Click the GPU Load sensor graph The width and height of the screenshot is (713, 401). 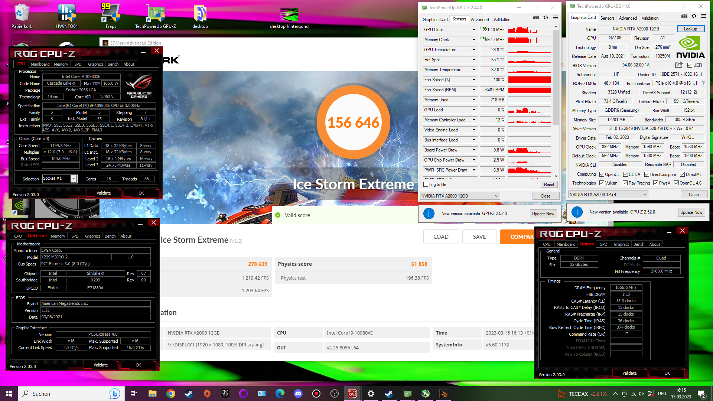[x=529, y=110]
